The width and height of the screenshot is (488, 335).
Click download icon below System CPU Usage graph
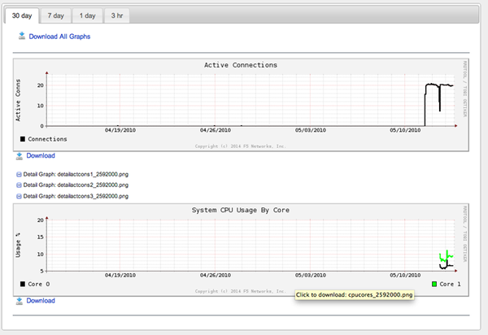[20, 301]
